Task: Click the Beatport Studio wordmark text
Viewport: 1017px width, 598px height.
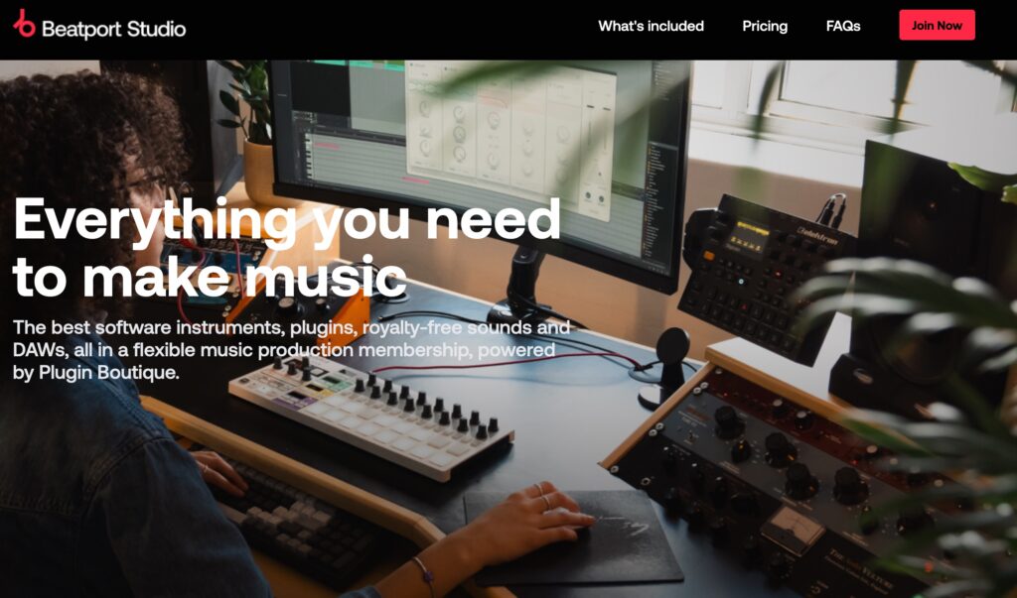Action: (113, 29)
